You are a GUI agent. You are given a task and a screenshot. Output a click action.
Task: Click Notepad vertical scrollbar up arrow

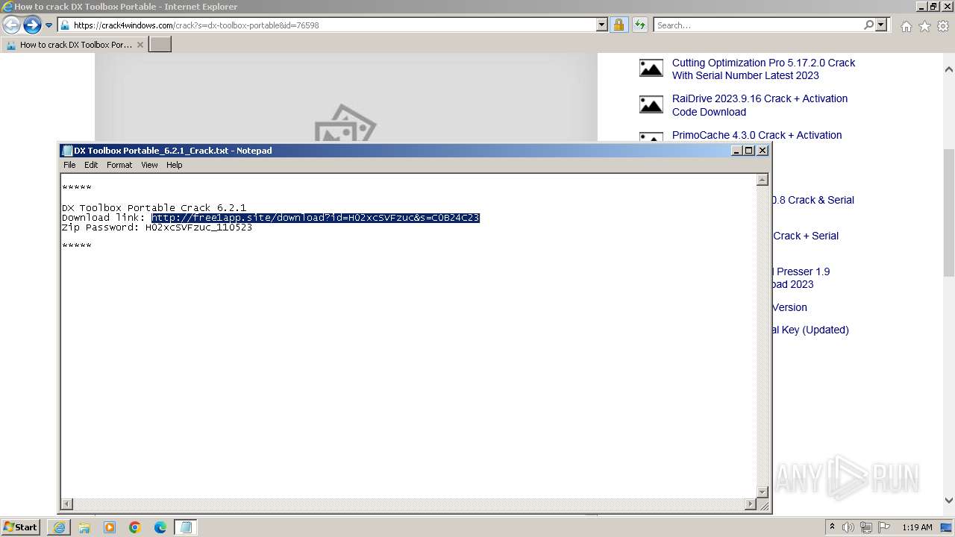tap(762, 180)
